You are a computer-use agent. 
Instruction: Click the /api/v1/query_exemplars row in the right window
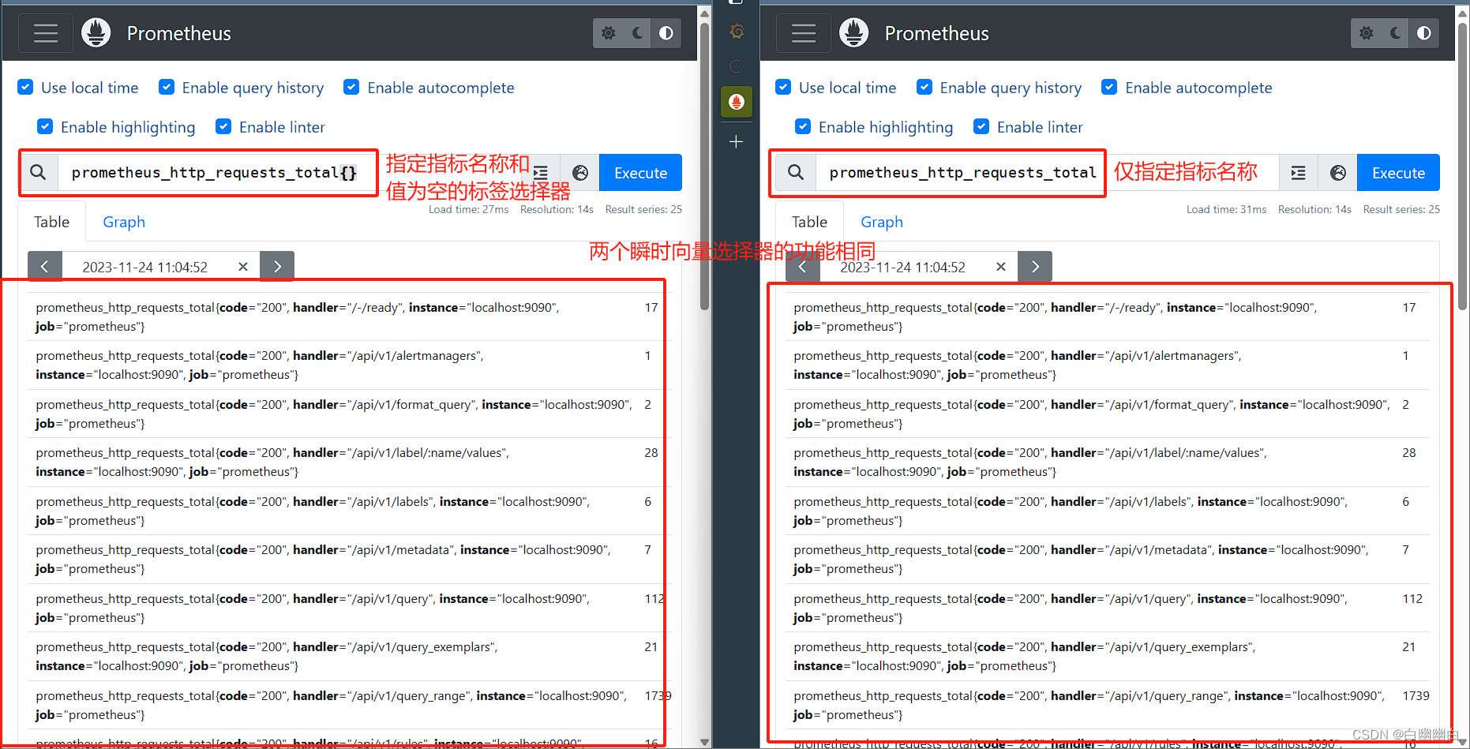coord(1107,656)
